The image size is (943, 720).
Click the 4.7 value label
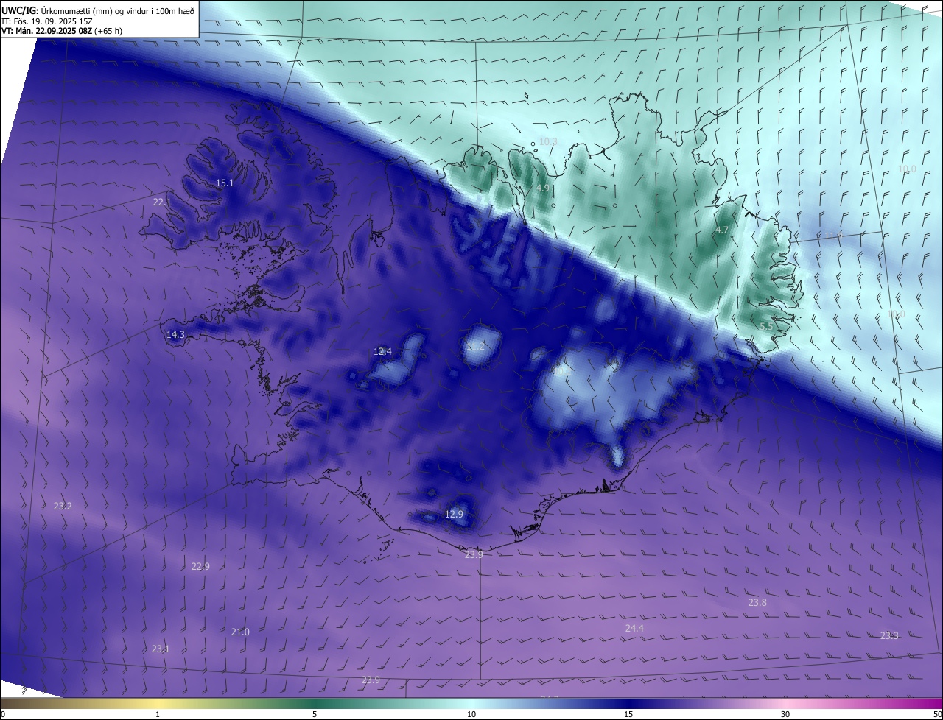[x=722, y=230]
